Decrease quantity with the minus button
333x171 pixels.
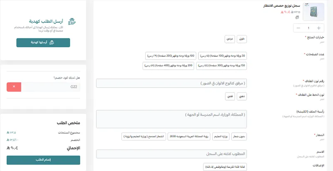coord(298,28)
